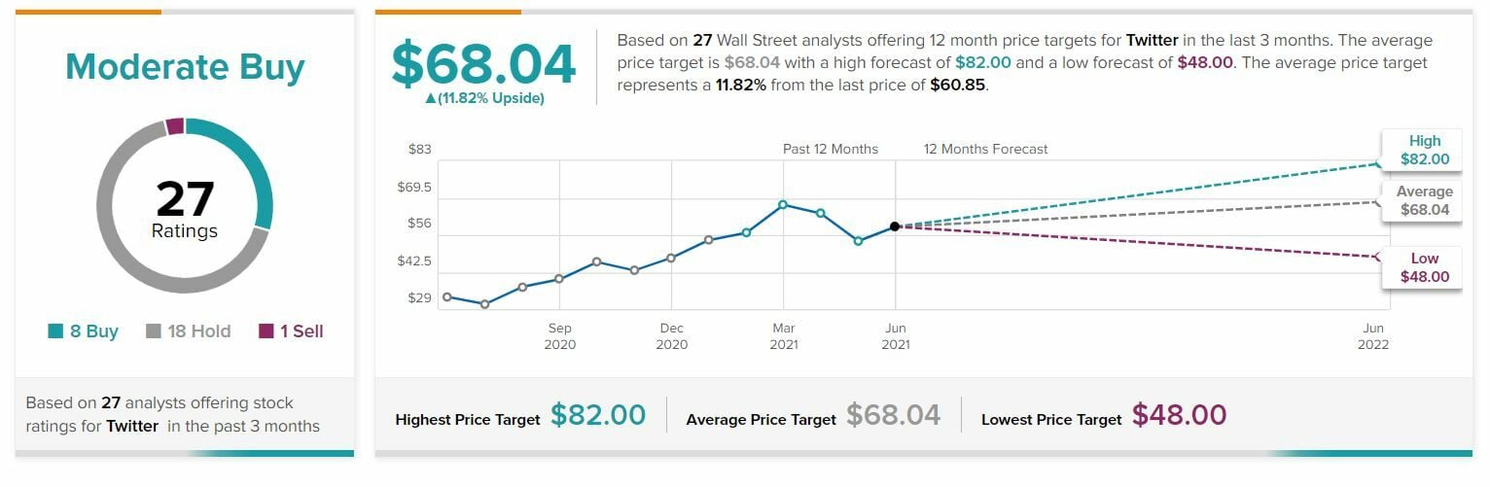Click the gray Hold legend square
This screenshot has height=487, width=1490.
154,331
